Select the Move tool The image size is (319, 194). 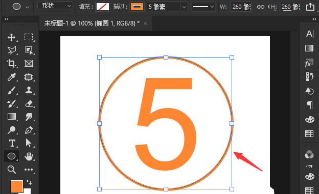pos(12,38)
